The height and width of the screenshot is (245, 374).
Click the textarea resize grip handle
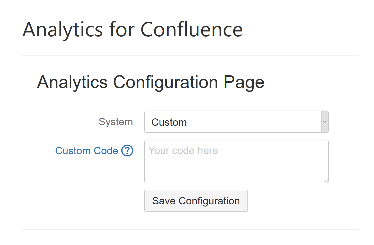coord(326,180)
